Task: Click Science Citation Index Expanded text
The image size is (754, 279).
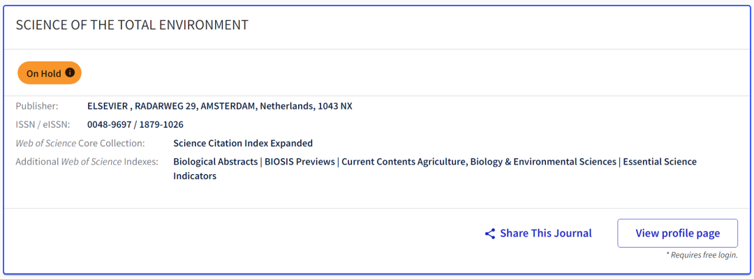Action: [243, 143]
